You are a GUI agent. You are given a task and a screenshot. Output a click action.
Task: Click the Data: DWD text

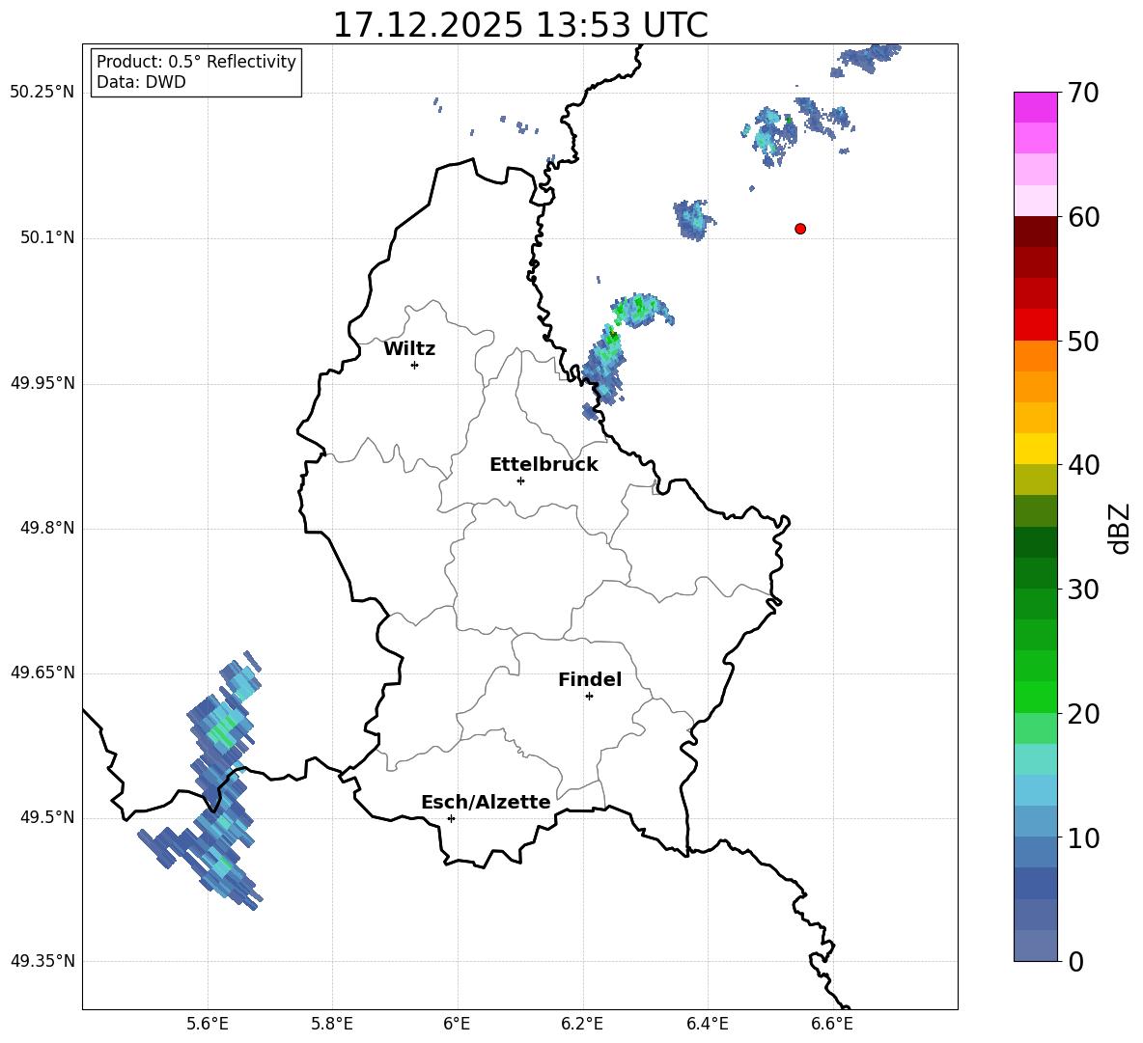(x=141, y=82)
